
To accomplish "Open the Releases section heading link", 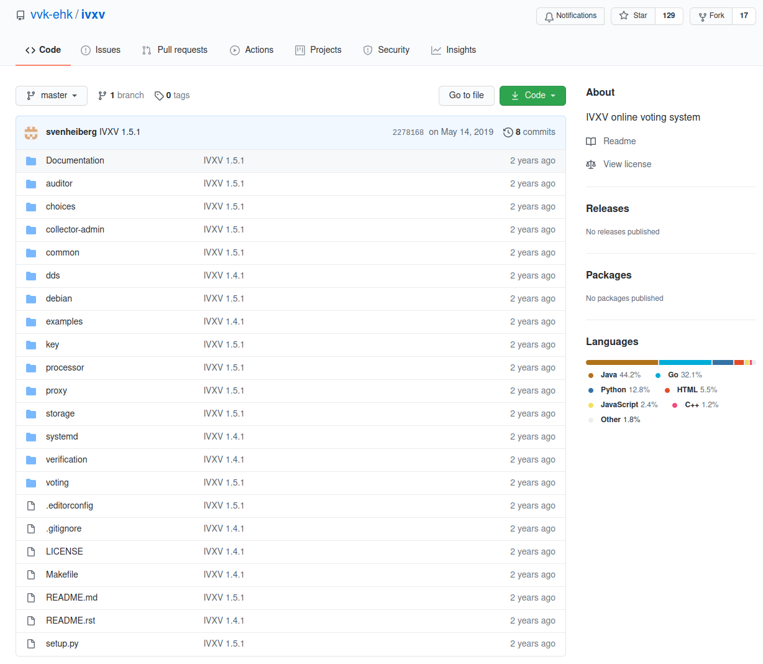I will pos(608,209).
